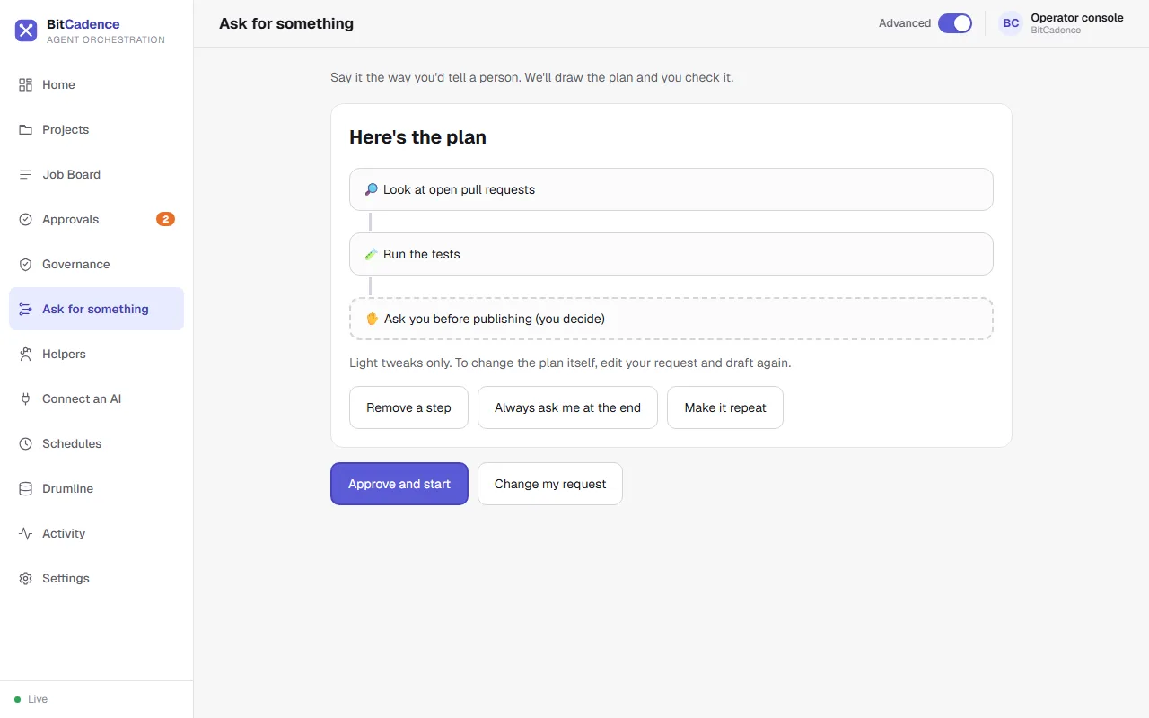Click the magnifier emoji on the pull requests step
The width and height of the screenshot is (1149, 718).
[x=372, y=189]
